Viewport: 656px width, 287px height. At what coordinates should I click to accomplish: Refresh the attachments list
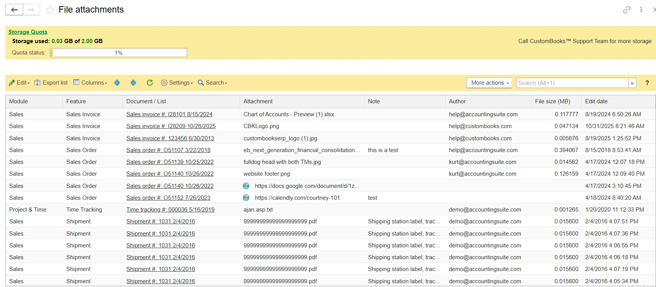point(150,83)
